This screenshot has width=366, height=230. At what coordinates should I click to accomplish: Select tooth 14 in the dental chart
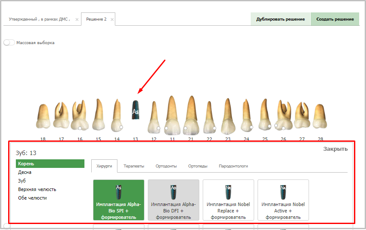click(117, 116)
